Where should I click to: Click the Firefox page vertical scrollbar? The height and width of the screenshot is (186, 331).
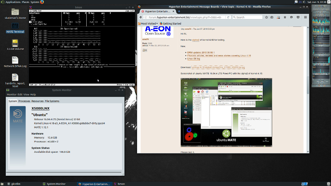pos(308,90)
